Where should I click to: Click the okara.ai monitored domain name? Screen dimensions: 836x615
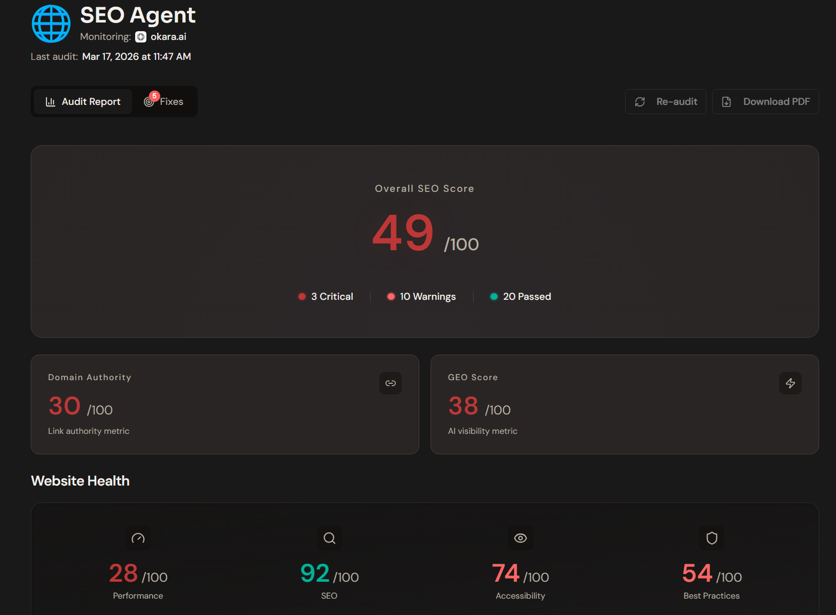(168, 37)
